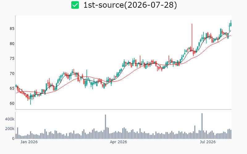Click the 80 price axis label
Screen dimensions: 247x154
point(12,44)
